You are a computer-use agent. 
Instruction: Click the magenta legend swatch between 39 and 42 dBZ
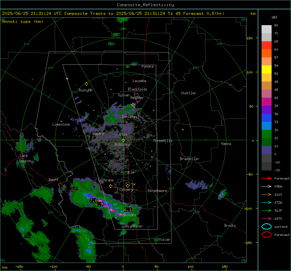coord(266,102)
